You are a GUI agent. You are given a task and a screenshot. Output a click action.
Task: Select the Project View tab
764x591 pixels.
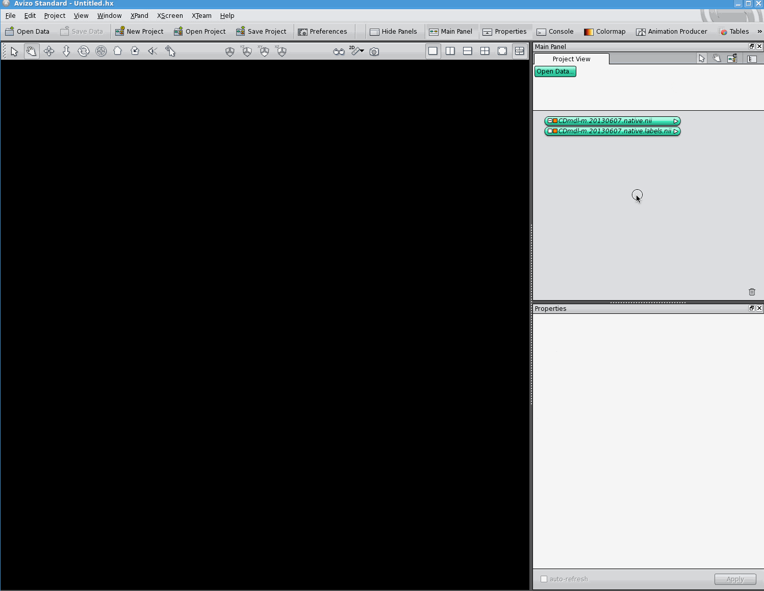[x=571, y=59]
